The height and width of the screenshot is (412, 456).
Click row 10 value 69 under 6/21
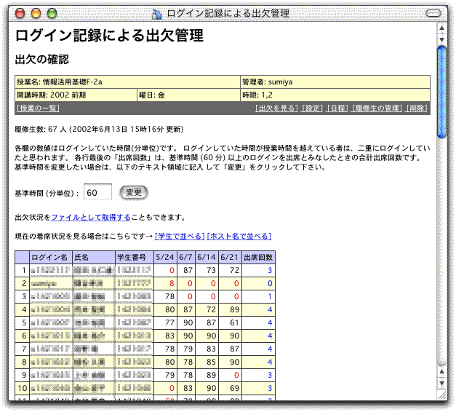point(234,388)
